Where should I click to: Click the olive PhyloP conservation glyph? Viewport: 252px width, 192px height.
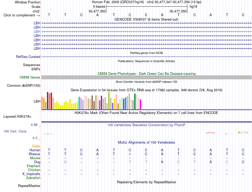pyautogui.click(x=243, y=132)
